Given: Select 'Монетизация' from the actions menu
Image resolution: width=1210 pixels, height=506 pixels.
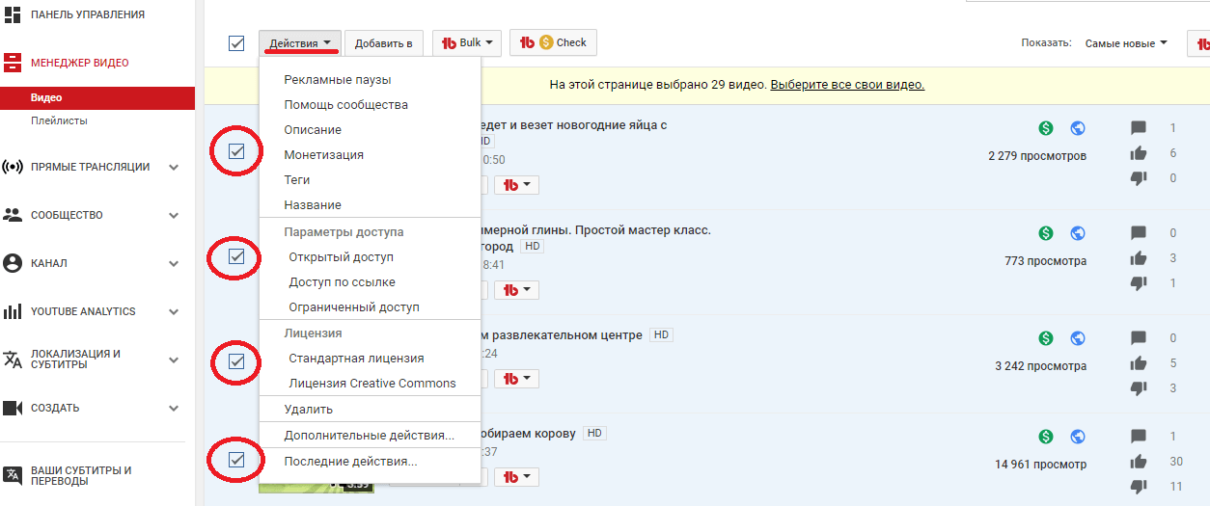Looking at the screenshot, I should tap(323, 154).
